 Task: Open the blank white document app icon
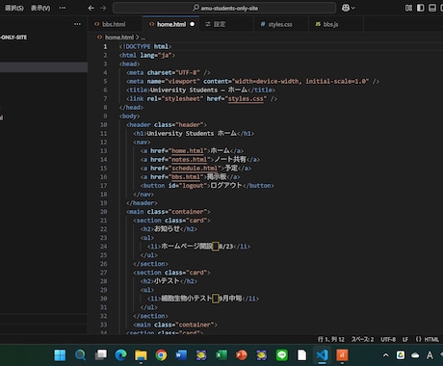coord(301,355)
